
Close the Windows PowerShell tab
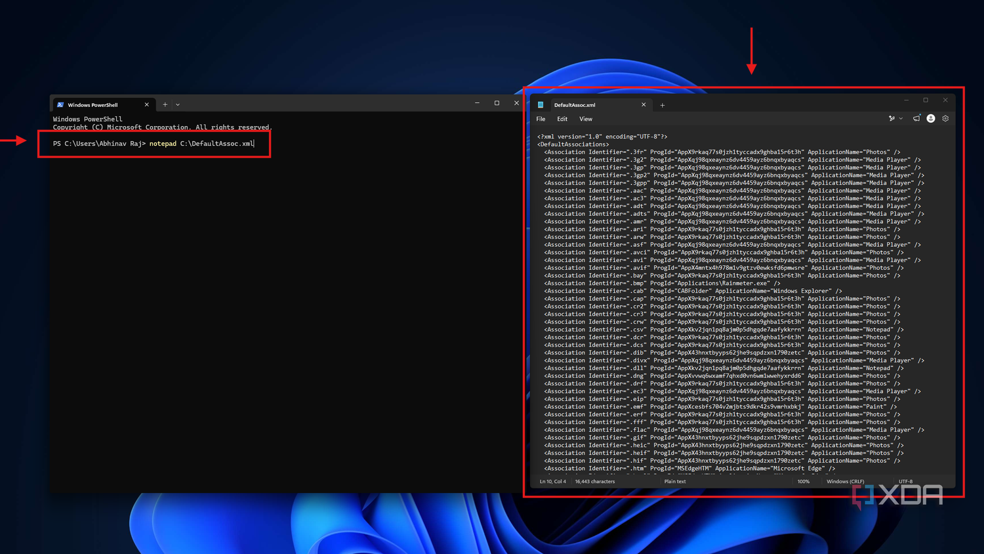[146, 105]
